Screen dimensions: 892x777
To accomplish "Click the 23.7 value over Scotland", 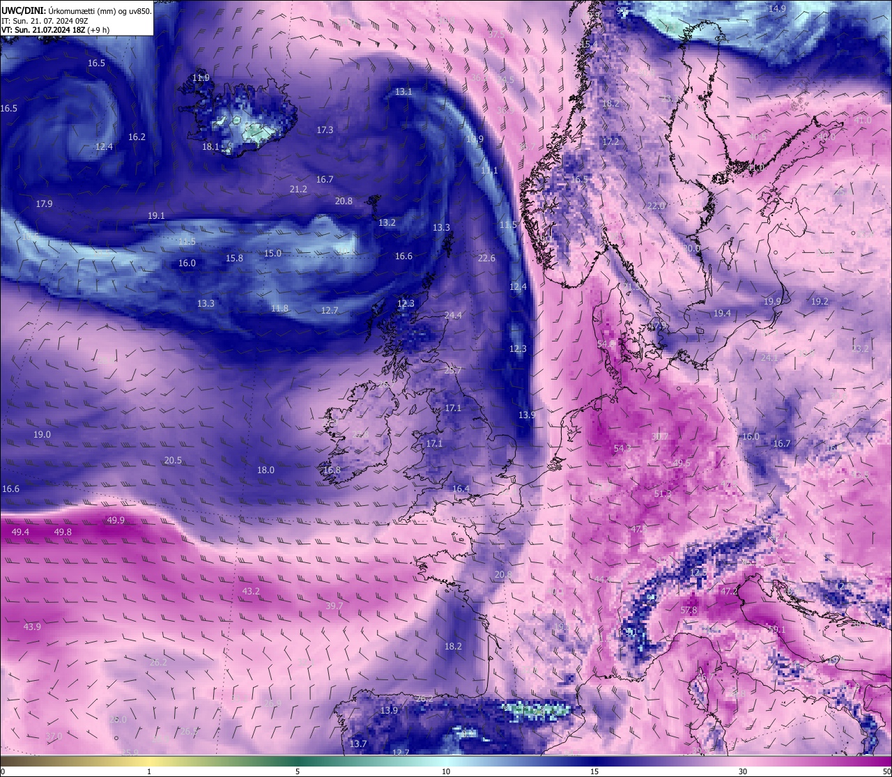I will (453, 371).
